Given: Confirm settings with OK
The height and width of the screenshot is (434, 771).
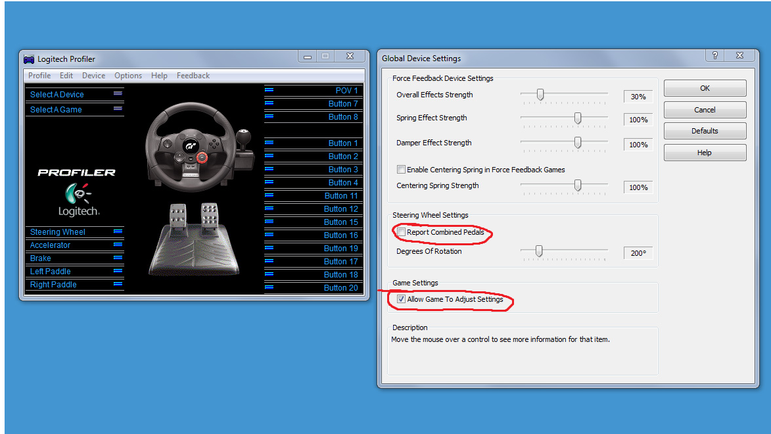Looking at the screenshot, I should click(705, 88).
